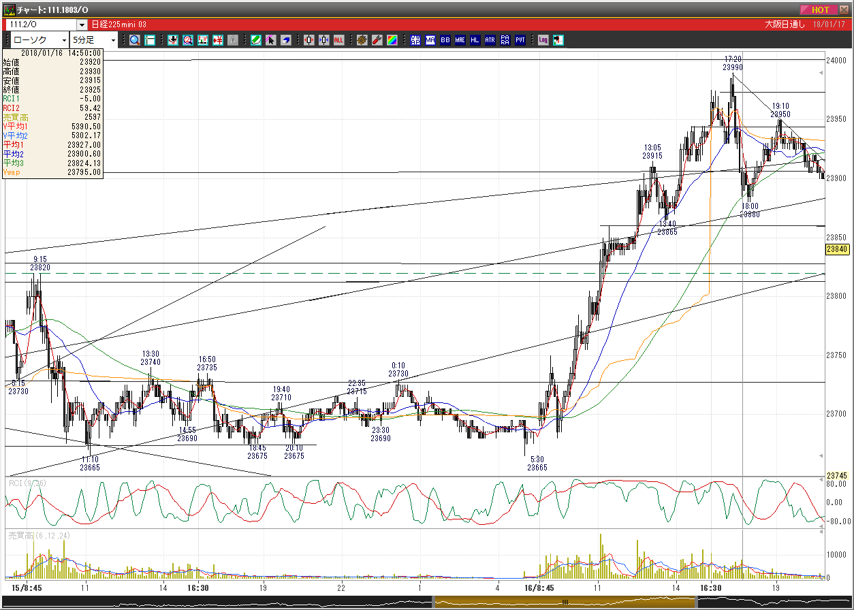854x610 pixels.
Task: Click the HOT button in title bar
Action: coord(820,10)
